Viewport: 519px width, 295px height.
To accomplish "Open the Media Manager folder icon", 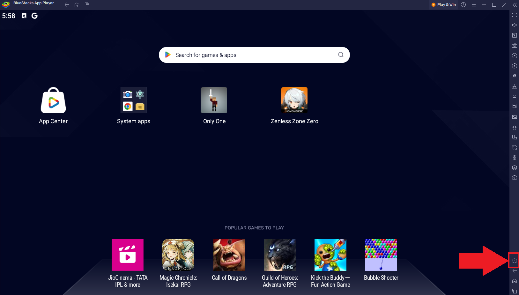I will 514,117.
